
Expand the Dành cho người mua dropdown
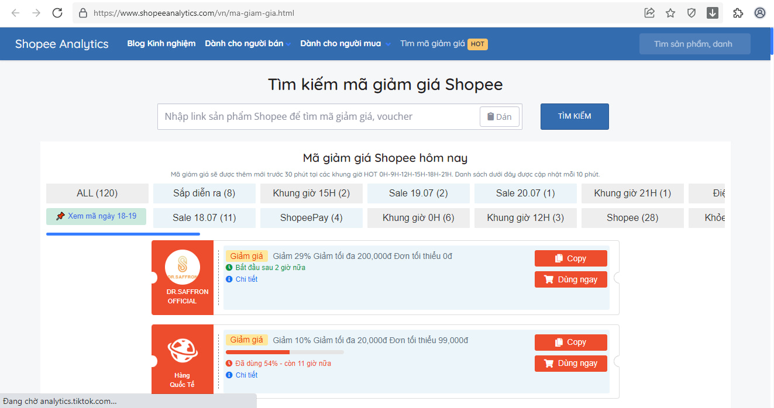click(345, 44)
